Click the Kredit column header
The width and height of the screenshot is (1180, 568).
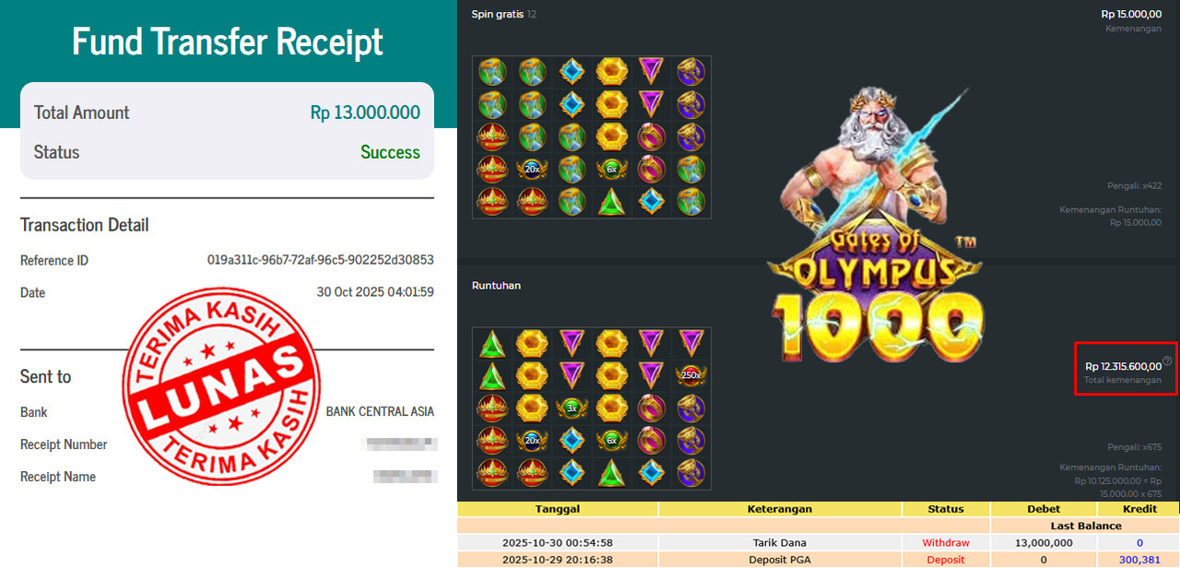pos(1139,509)
